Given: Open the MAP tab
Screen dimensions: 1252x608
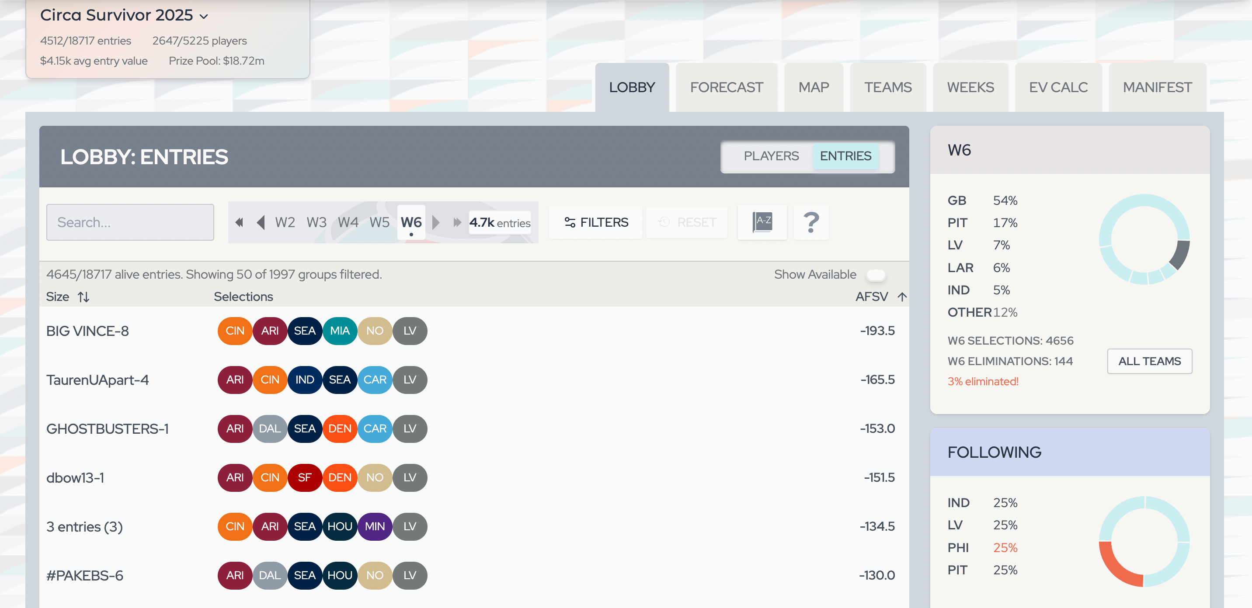Looking at the screenshot, I should (814, 87).
